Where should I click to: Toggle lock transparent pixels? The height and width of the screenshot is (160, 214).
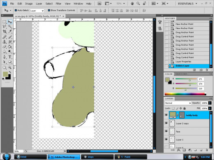point(173,108)
